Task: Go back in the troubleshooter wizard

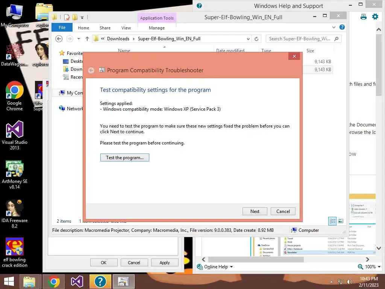Action: pyautogui.click(x=91, y=70)
